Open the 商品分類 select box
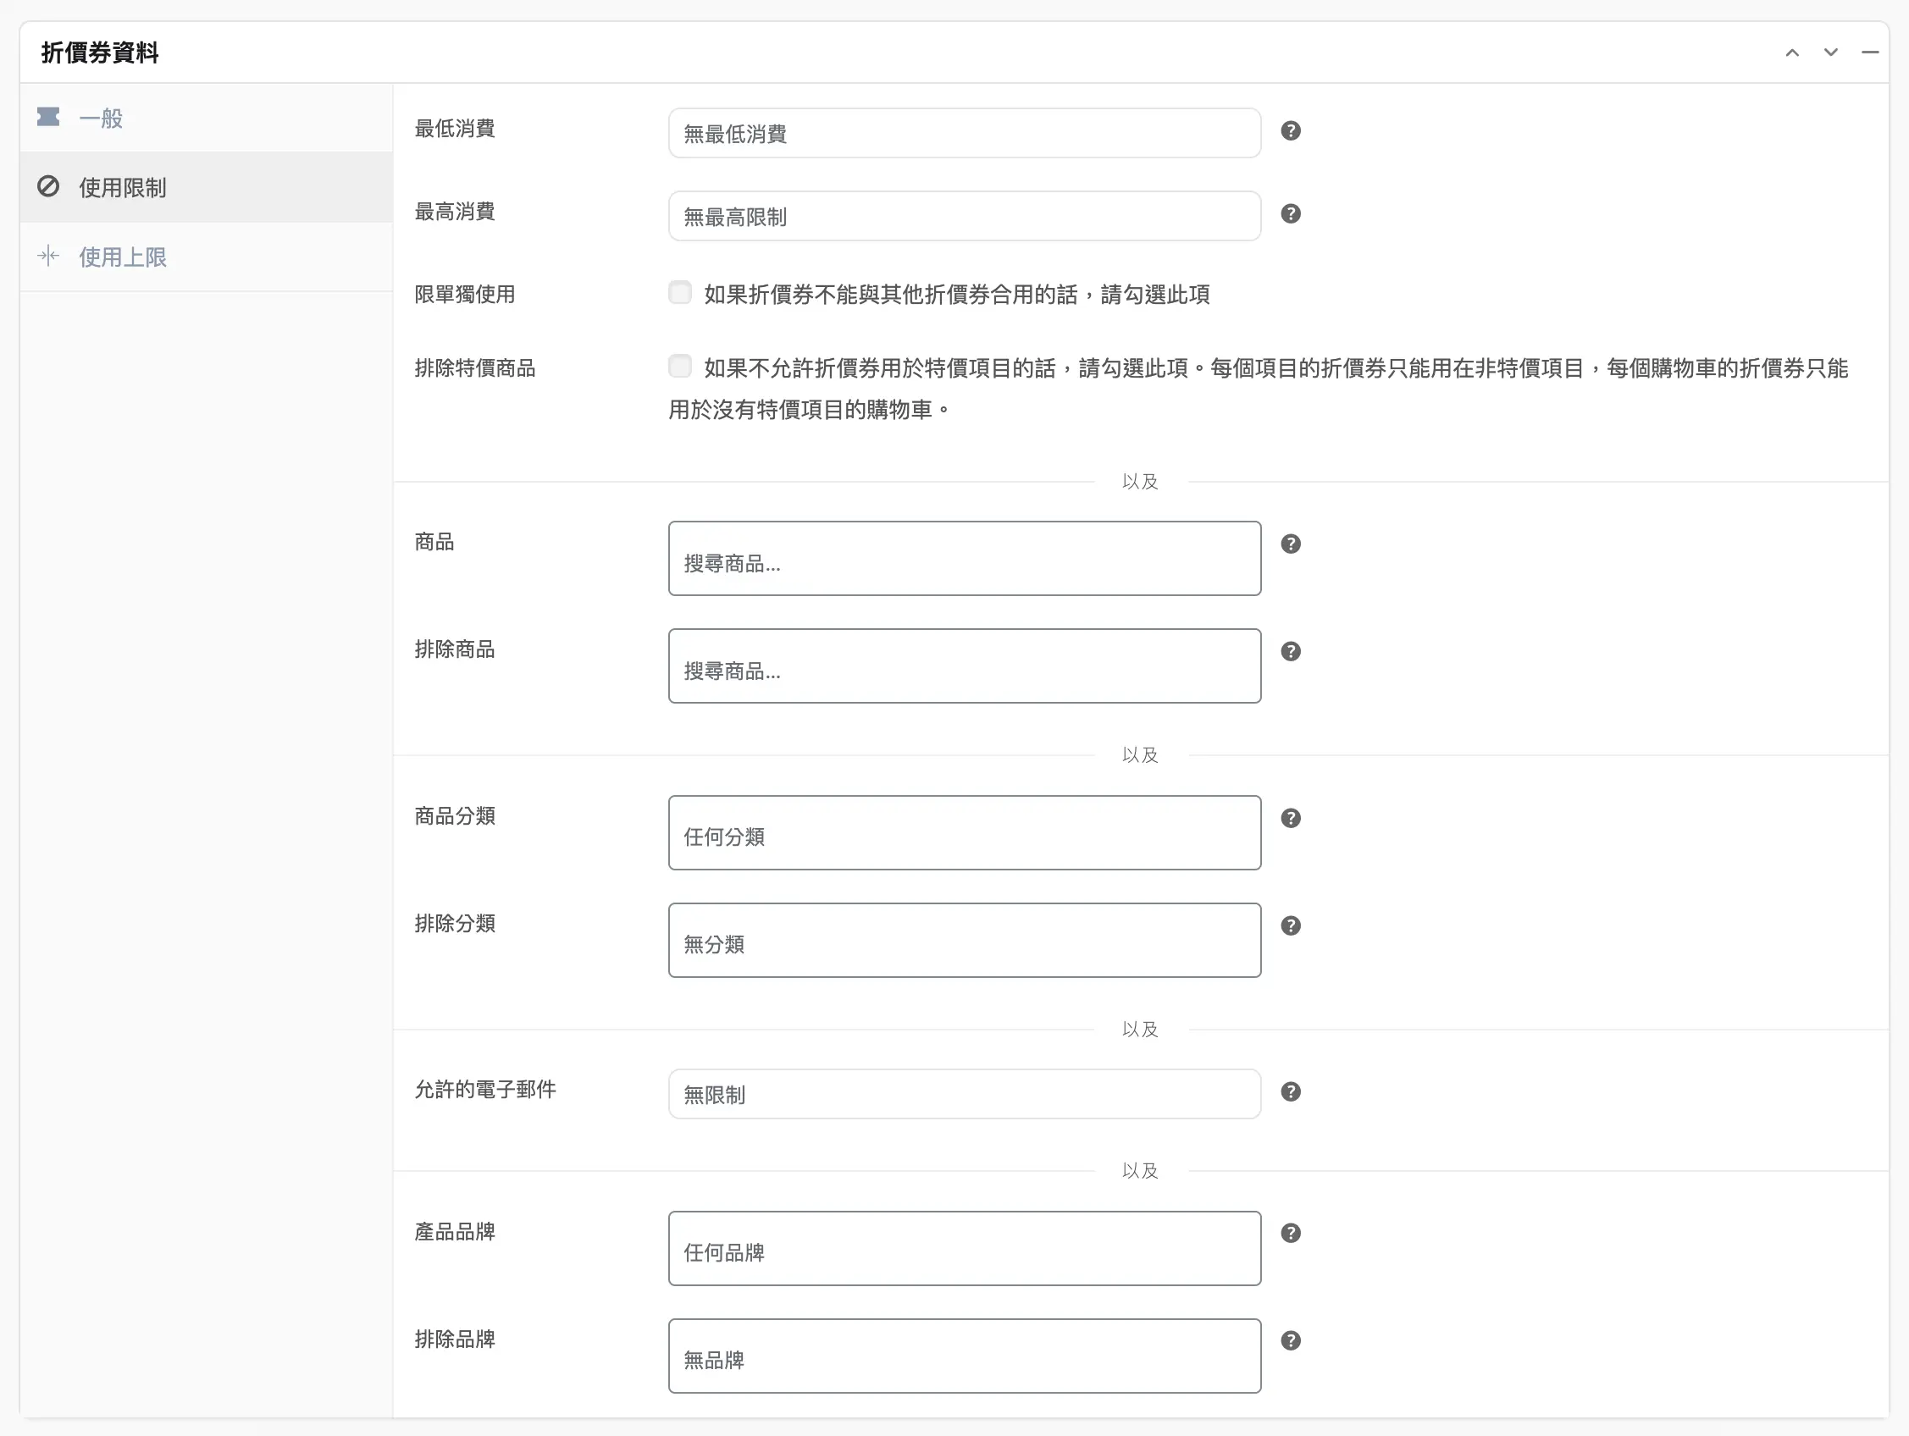Viewport: 1909px width, 1436px height. pos(965,833)
